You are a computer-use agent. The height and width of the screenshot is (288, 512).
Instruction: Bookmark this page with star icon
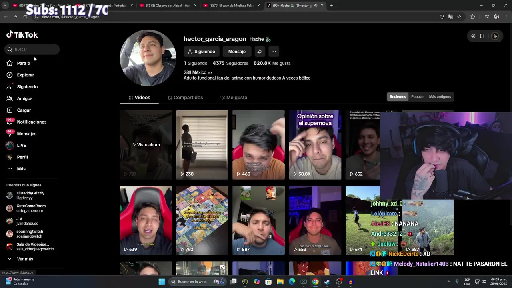[x=459, y=17]
